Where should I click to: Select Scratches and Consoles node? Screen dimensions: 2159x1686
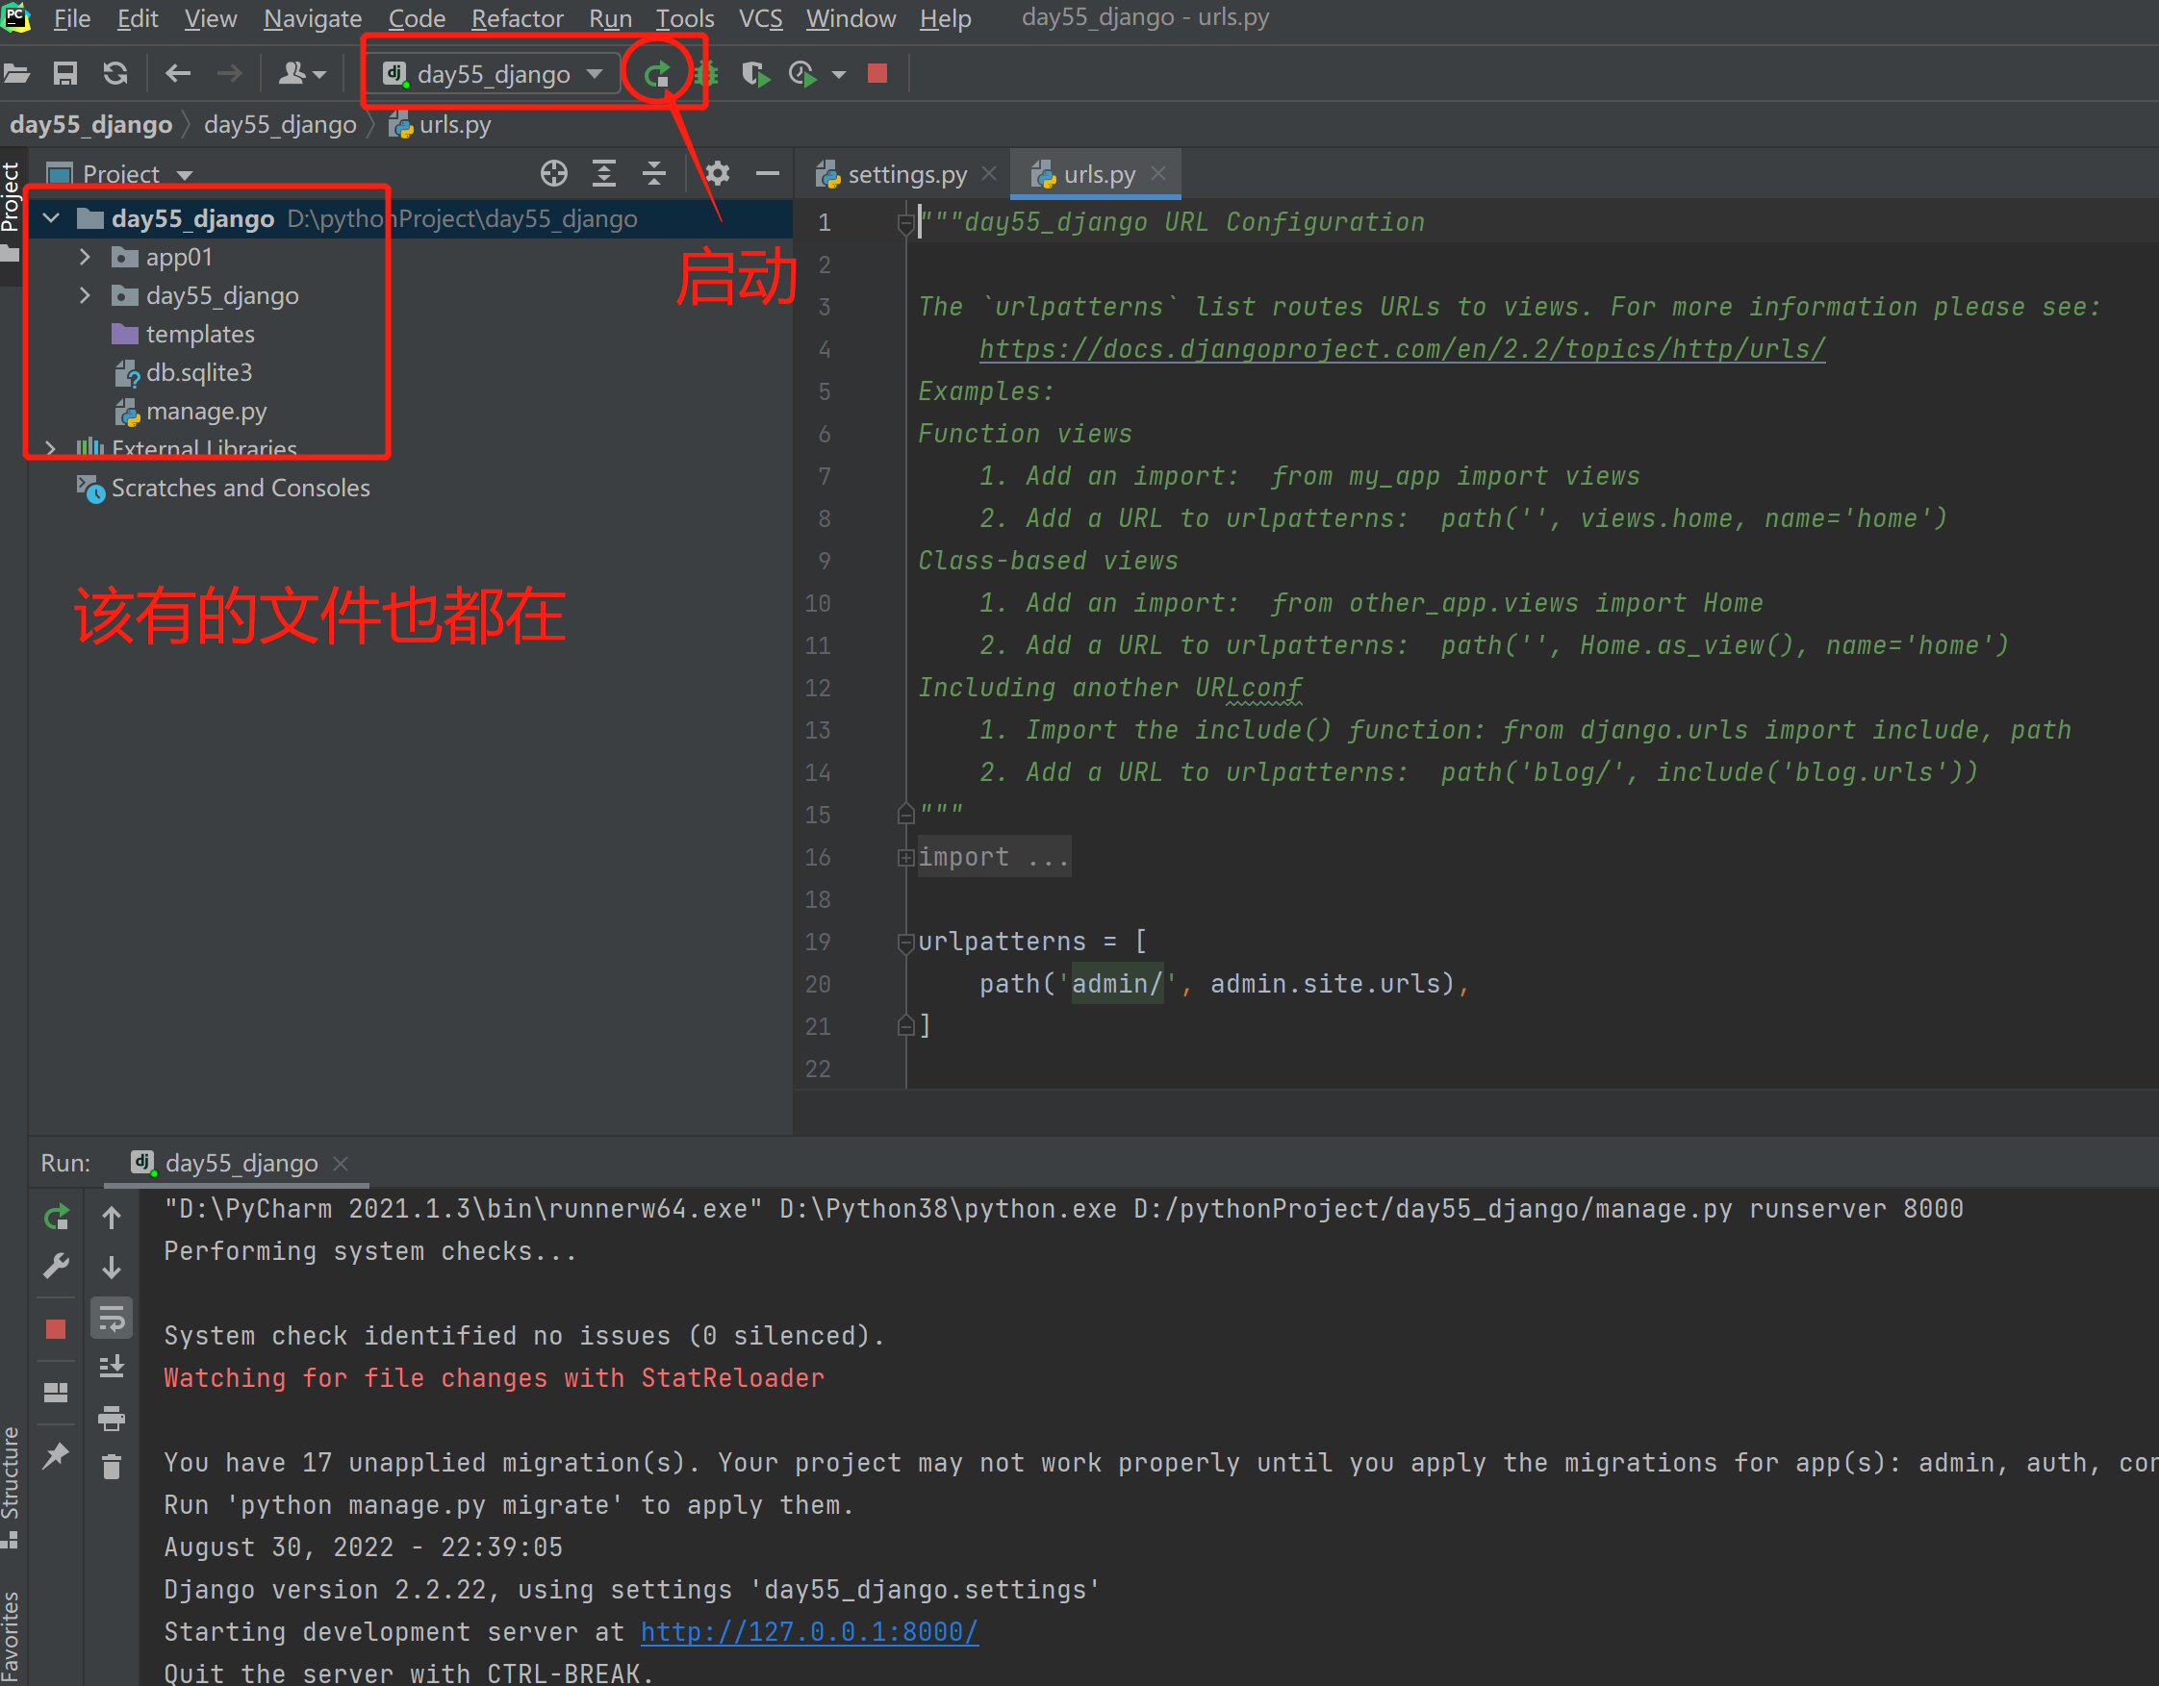(x=241, y=489)
